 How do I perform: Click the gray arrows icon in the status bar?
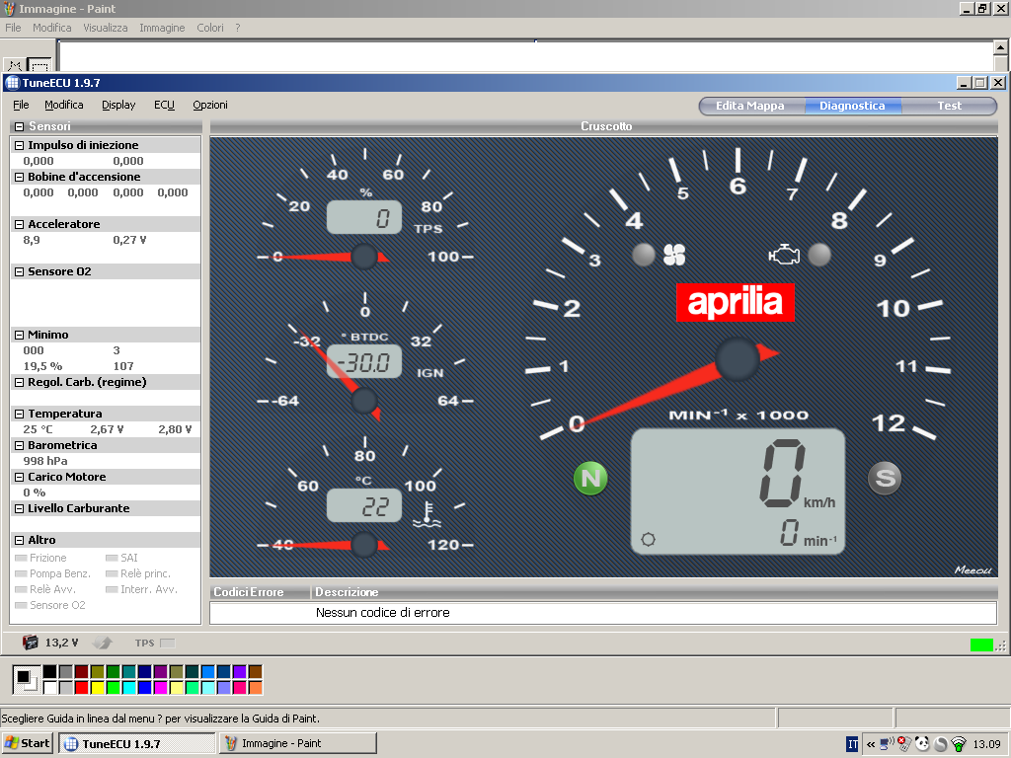tap(102, 642)
